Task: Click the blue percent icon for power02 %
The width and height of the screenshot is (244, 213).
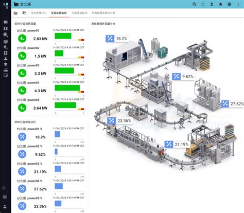Action: [22, 154]
